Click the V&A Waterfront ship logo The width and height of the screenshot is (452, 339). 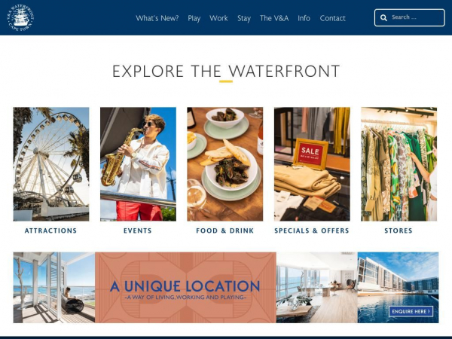pyautogui.click(x=20, y=17)
